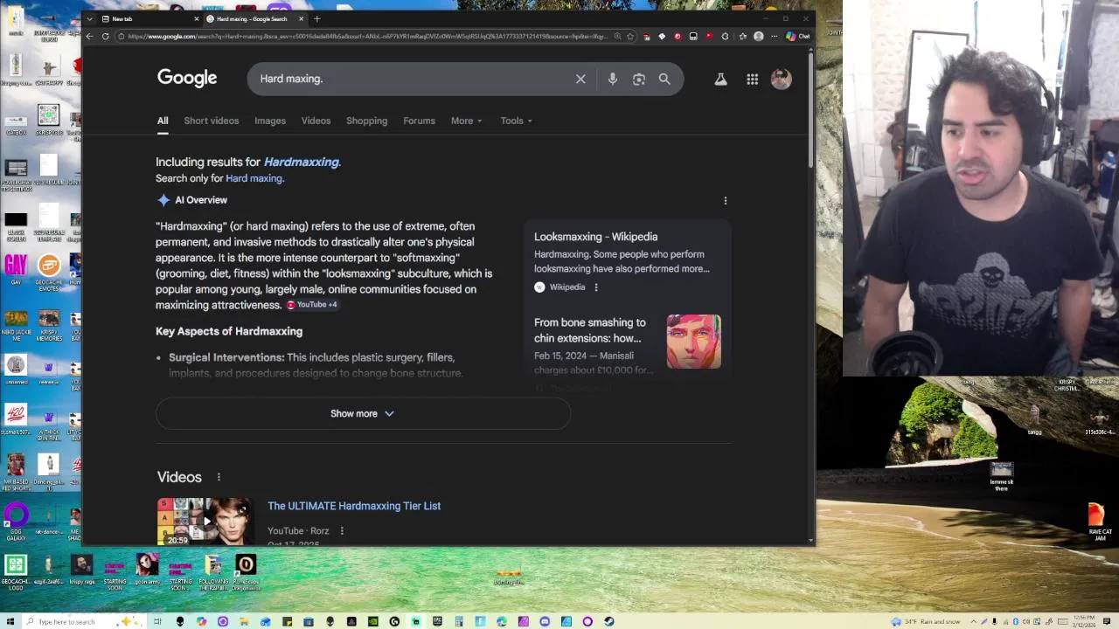
Task: Click the page vertical scrollbar
Action: (811, 109)
